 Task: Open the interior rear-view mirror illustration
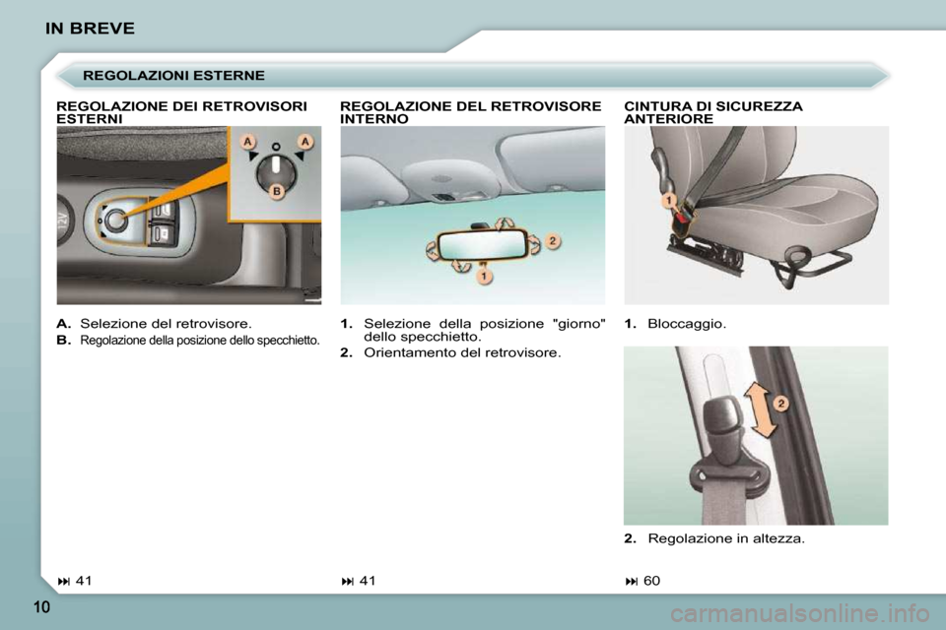pos(472,216)
